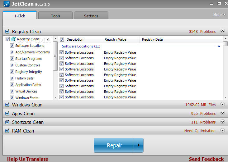Screen dimensions: 228x162
Task: Click the category tree scroll down arrow
Action: [55, 97]
